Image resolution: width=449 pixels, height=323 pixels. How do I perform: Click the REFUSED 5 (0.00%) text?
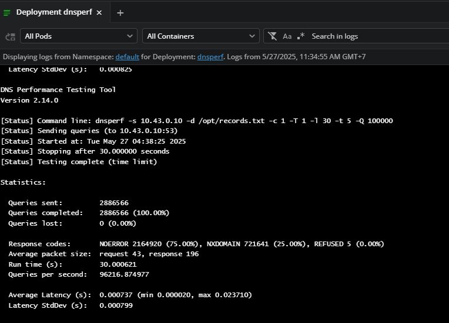click(x=349, y=244)
